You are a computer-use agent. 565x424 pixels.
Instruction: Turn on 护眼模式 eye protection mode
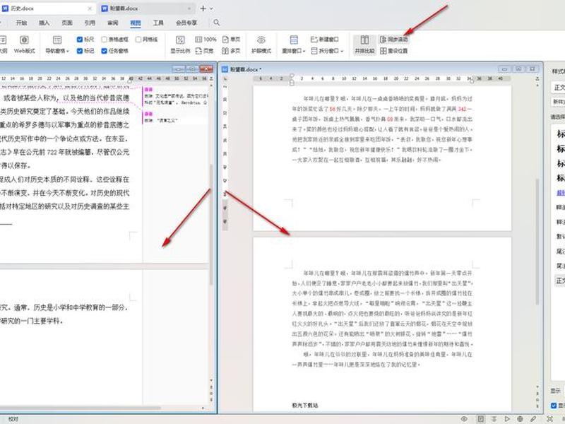pyautogui.click(x=261, y=45)
